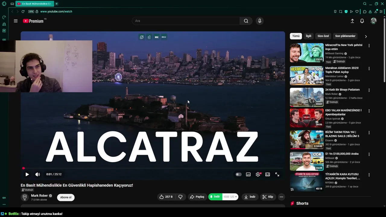This screenshot has width=386, height=217.
Task: Take a snapshot with capture icon
Action: click(x=340, y=11)
